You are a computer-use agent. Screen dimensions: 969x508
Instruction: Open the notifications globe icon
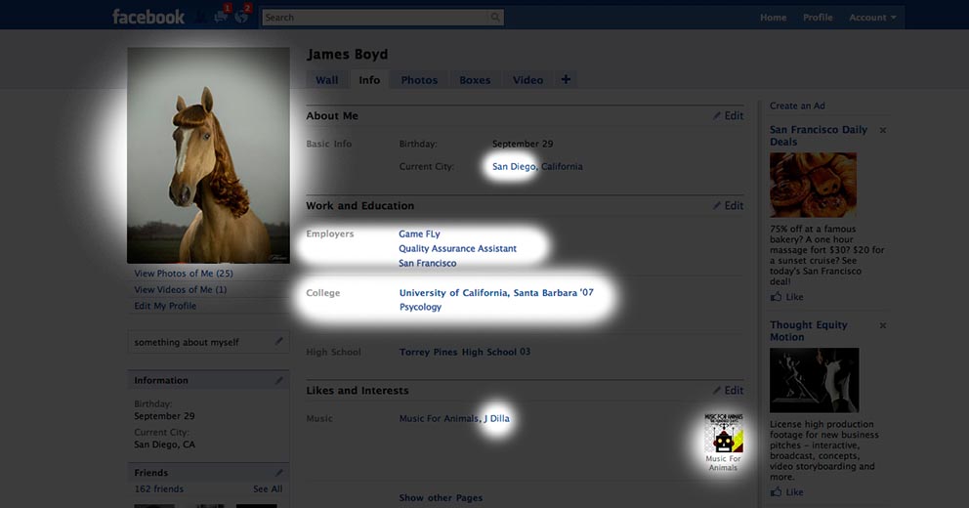(242, 17)
